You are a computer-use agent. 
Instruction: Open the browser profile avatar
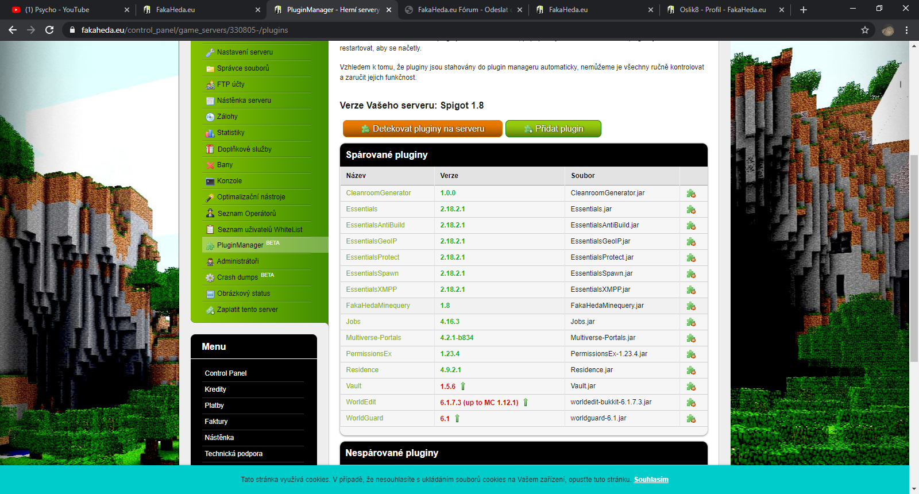click(888, 30)
